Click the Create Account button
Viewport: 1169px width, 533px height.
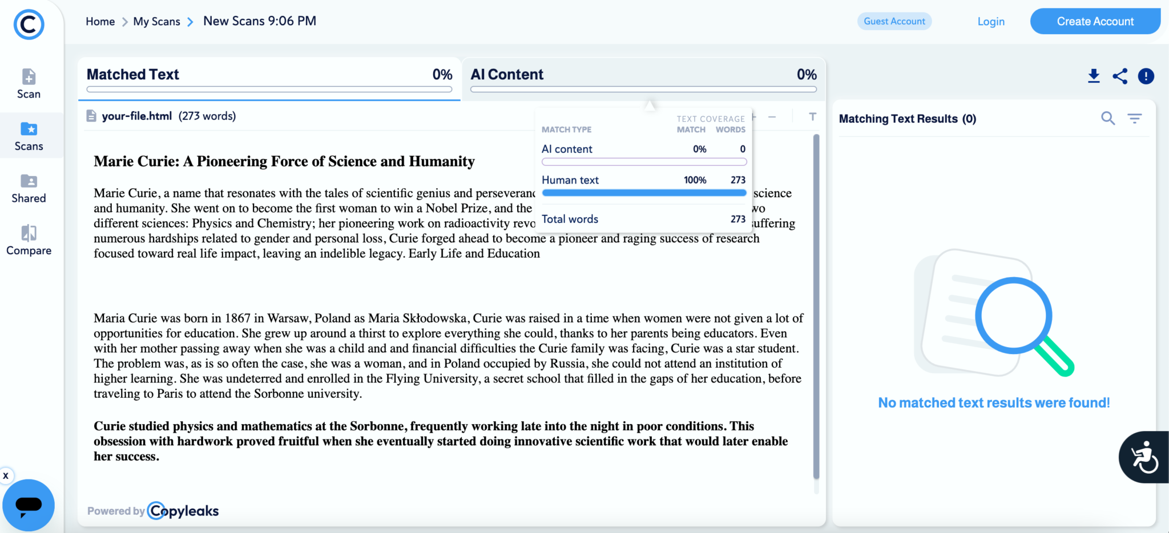[1095, 21]
